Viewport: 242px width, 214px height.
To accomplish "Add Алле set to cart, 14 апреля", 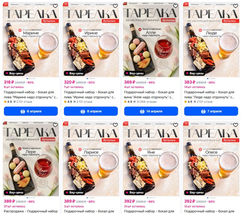I will click(x=151, y=111).
